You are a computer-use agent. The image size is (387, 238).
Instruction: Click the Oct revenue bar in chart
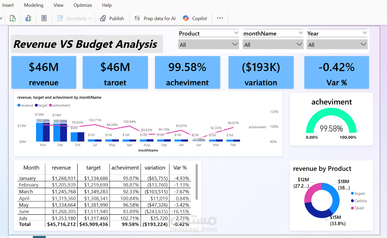[x=74, y=137]
